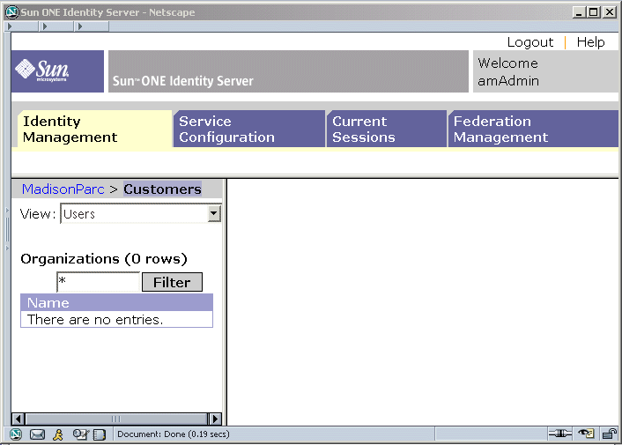Click the Customers breadcrumb item

[x=163, y=189]
